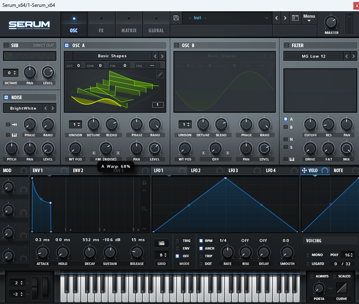
Task: Open the preset browser icon
Action: point(295,18)
